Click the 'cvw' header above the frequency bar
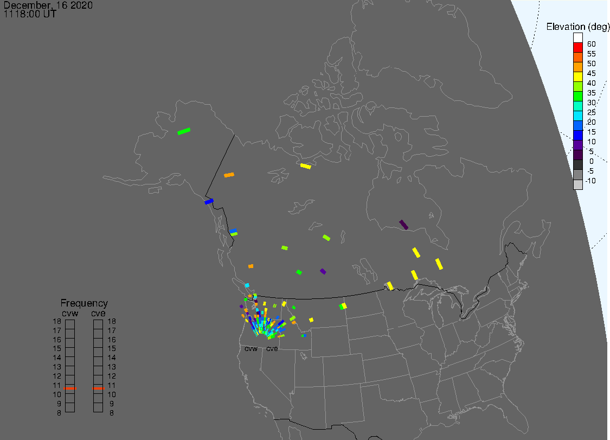 70,314
